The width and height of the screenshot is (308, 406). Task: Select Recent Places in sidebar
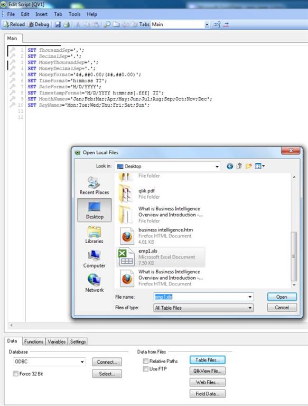[x=94, y=186]
